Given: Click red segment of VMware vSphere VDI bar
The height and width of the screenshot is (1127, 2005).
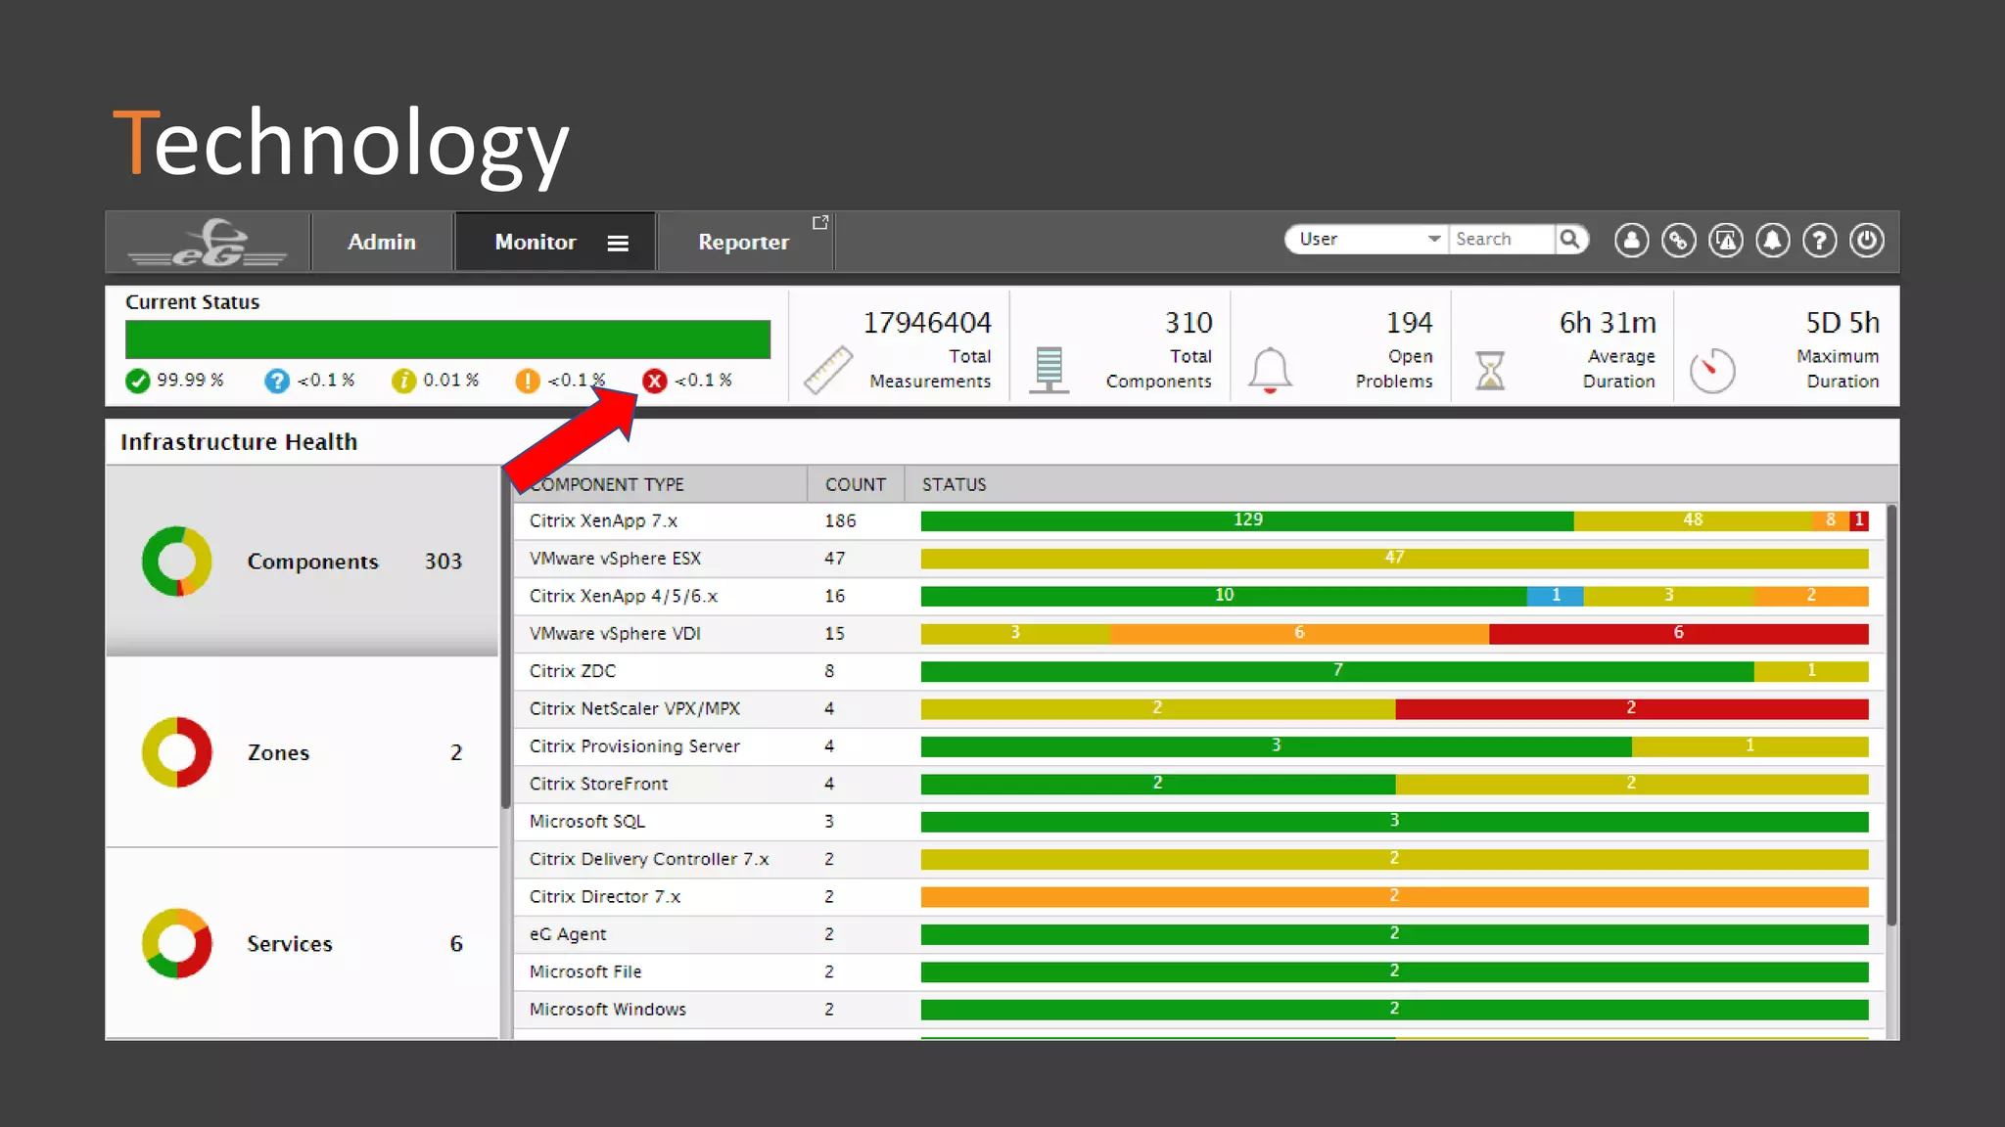Looking at the screenshot, I should tap(1678, 634).
